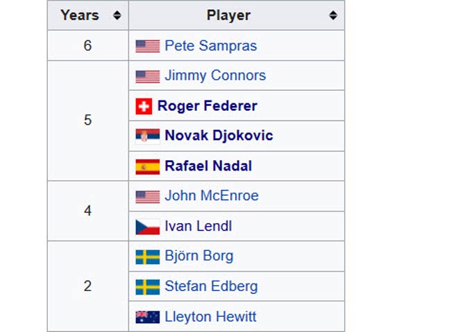Viewport: 458px width, 332px height.
Task: Click the US flag next to Jimmy Connors
Action: click(148, 77)
